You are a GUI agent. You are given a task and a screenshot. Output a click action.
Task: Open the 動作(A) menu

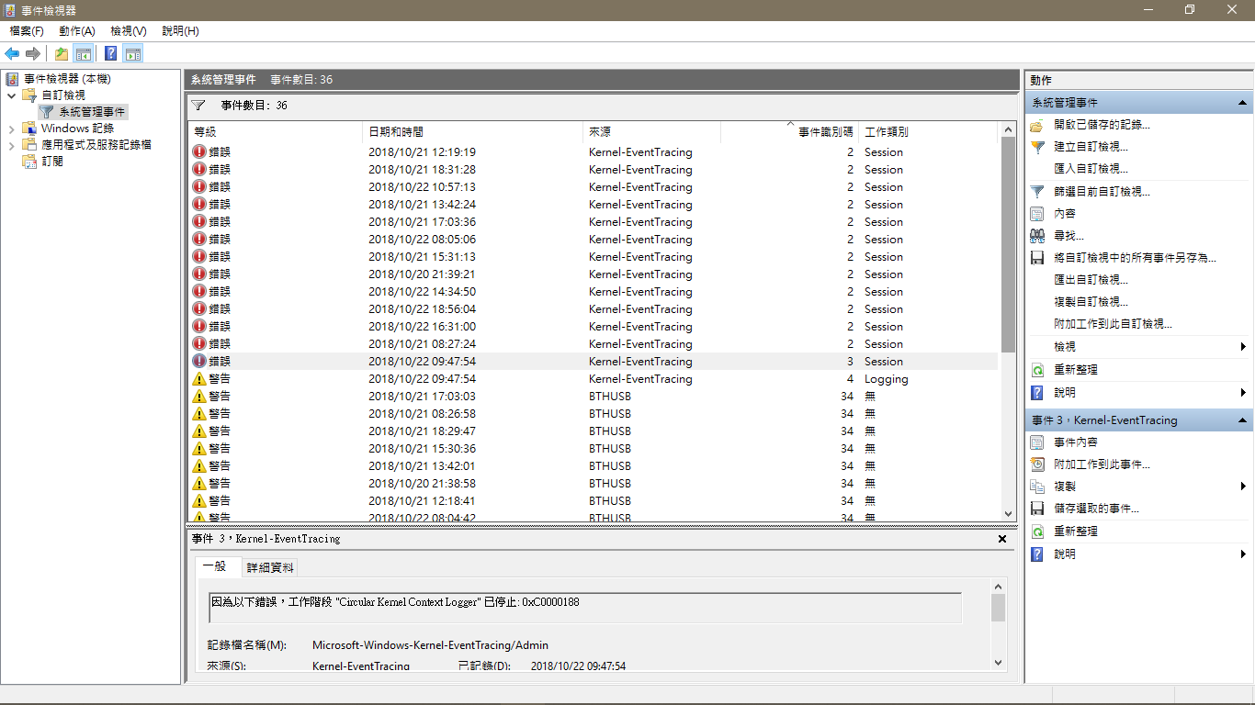click(77, 31)
